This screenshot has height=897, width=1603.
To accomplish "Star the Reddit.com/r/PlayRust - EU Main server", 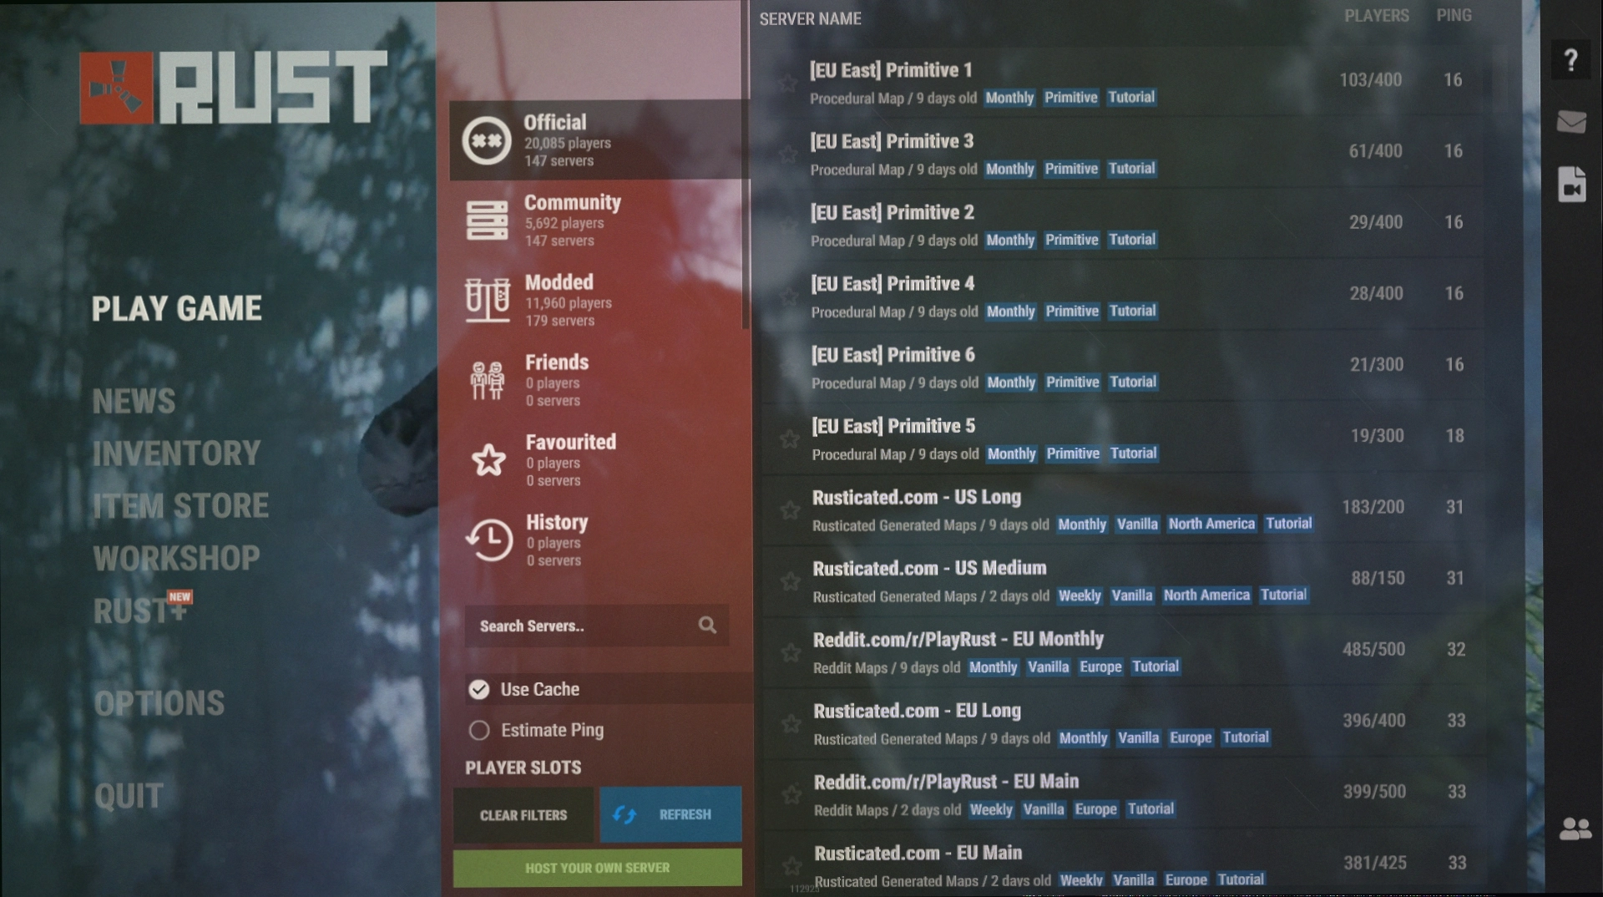I will coord(791,794).
